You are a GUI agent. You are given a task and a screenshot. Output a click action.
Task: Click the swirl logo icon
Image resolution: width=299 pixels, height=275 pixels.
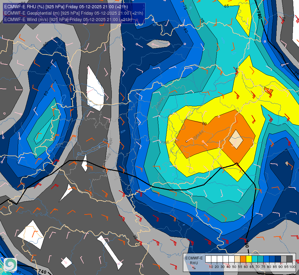pyautogui.click(x=10, y=265)
